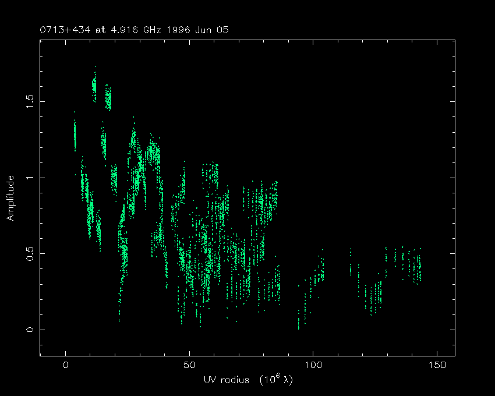Click the 1 tick label on y-axis
The height and width of the screenshot is (396, 495).
(31, 178)
